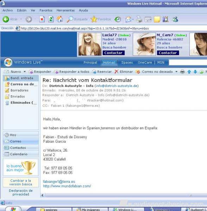Click the Windows Live orb logo
This screenshot has width=207, height=211.
(8, 62)
